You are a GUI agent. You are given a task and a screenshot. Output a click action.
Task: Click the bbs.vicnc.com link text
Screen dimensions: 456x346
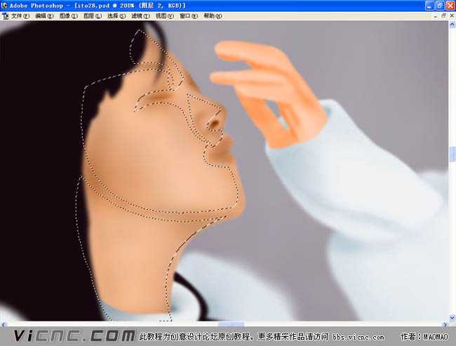(357, 337)
